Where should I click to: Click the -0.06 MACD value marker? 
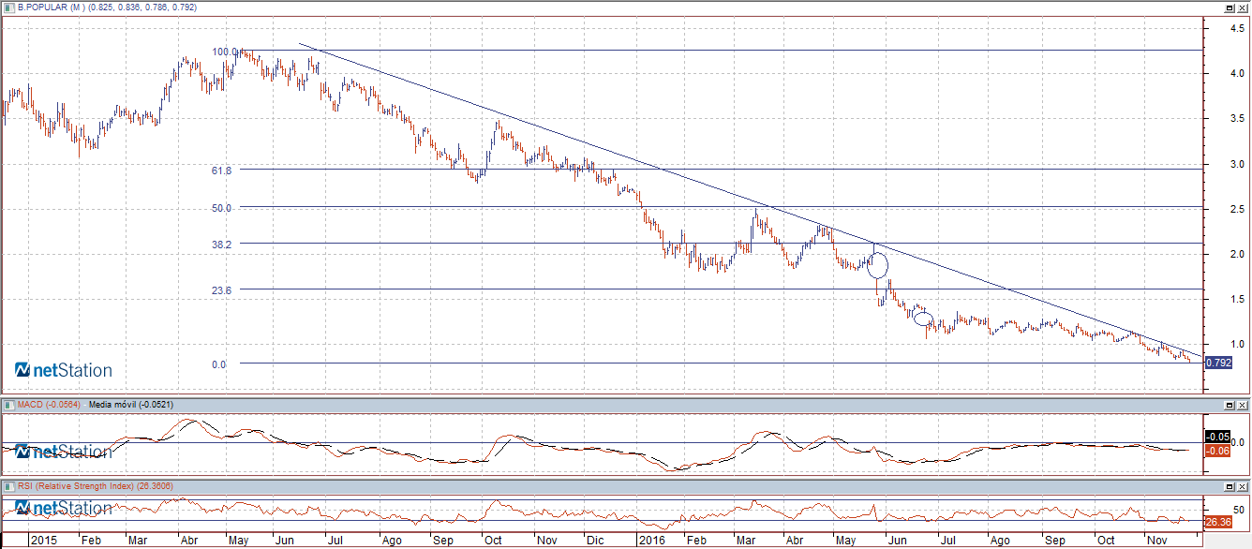(x=1216, y=451)
